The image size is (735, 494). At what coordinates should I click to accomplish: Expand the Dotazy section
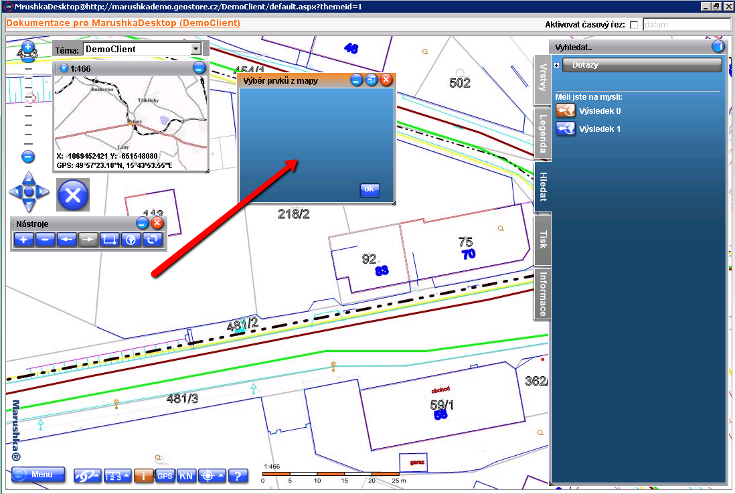pyautogui.click(x=557, y=65)
